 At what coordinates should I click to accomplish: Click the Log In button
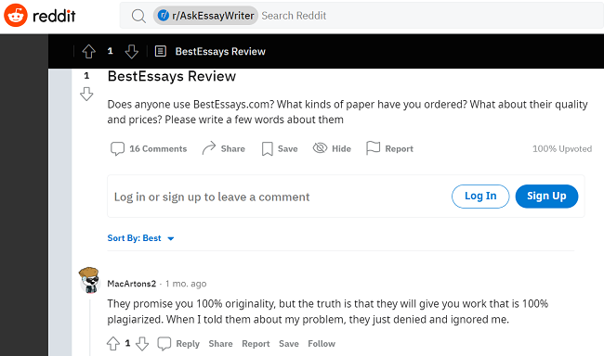[480, 196]
